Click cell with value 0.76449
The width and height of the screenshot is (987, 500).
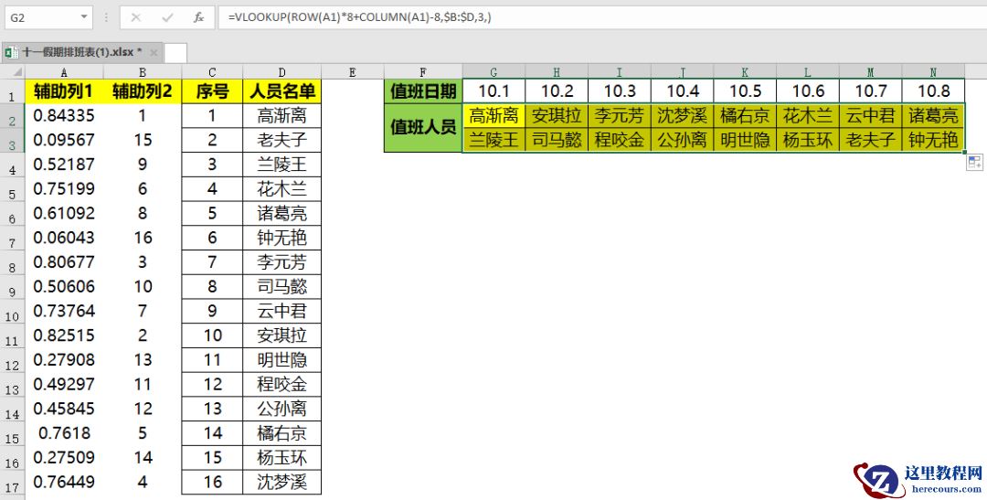click(64, 483)
